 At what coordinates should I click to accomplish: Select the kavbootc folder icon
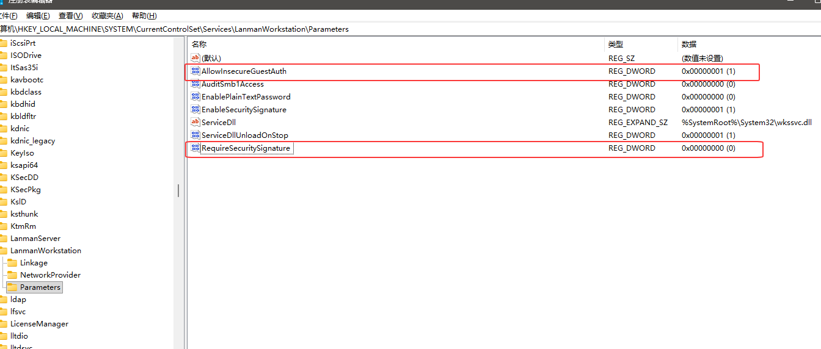tap(3, 79)
